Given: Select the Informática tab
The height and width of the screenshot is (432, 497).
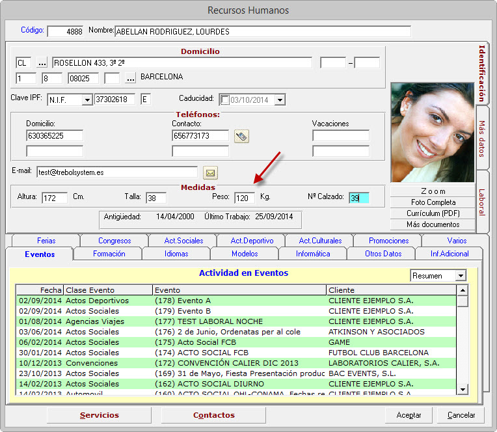Looking at the screenshot, I should point(313,254).
